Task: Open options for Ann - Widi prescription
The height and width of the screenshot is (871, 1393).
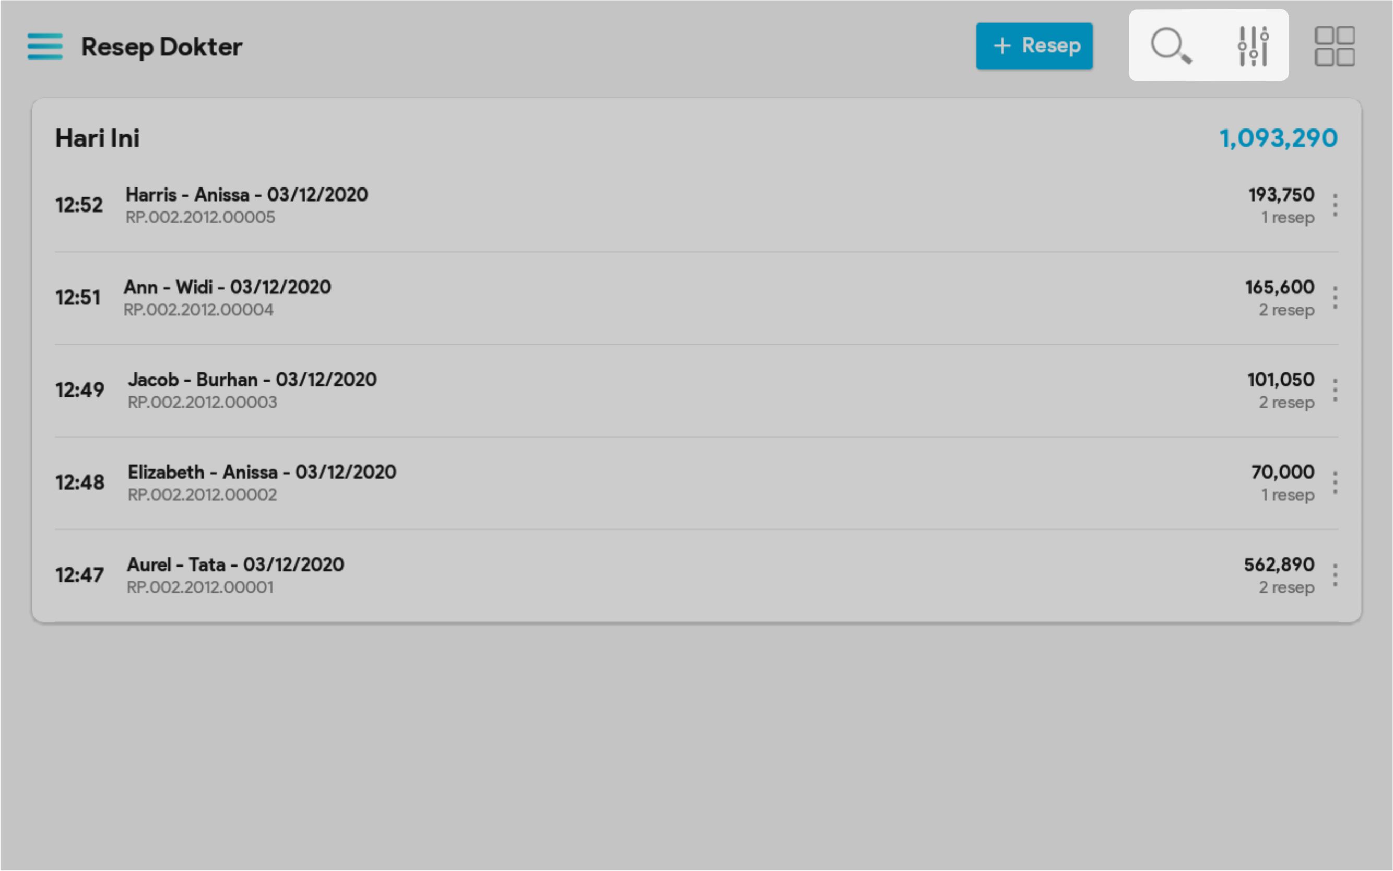Action: [x=1335, y=298]
